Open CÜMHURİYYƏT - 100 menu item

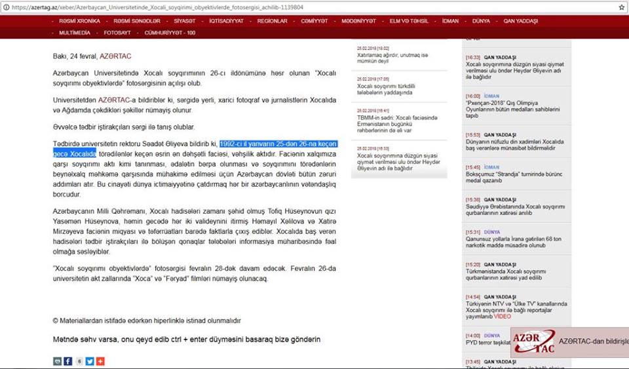tap(170, 33)
